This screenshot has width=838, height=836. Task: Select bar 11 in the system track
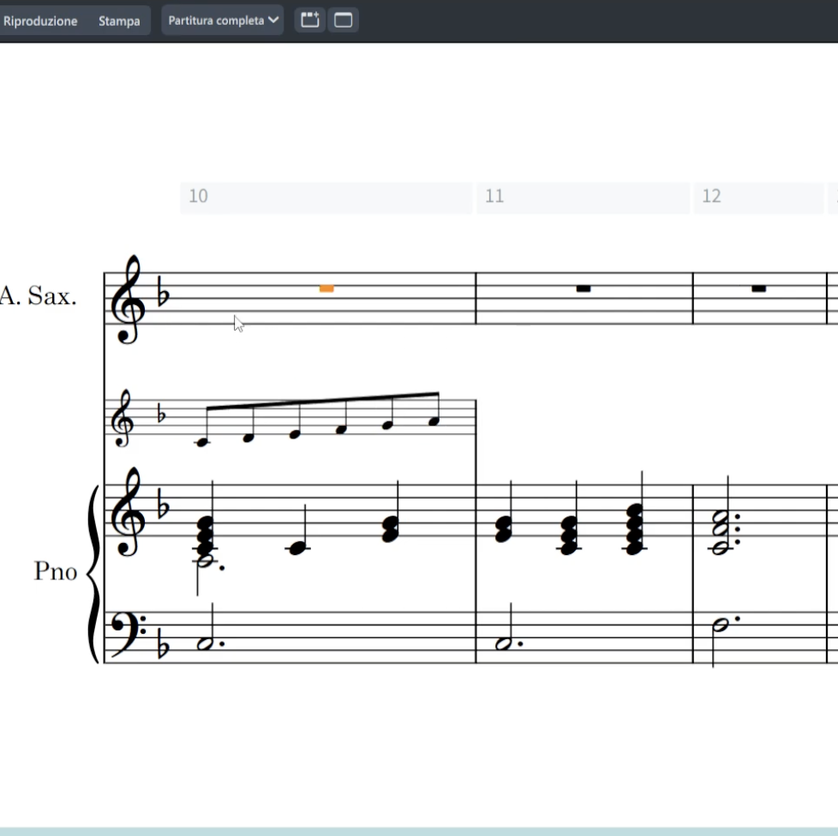pos(583,197)
